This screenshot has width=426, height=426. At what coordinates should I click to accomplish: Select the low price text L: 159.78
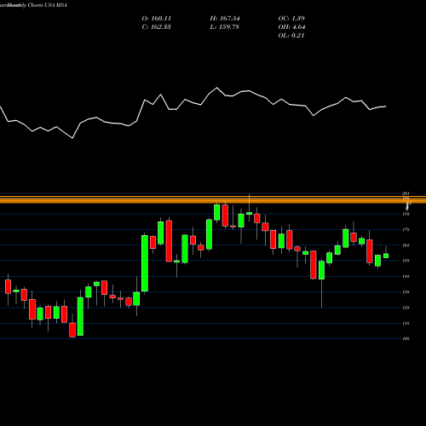pos(224,27)
